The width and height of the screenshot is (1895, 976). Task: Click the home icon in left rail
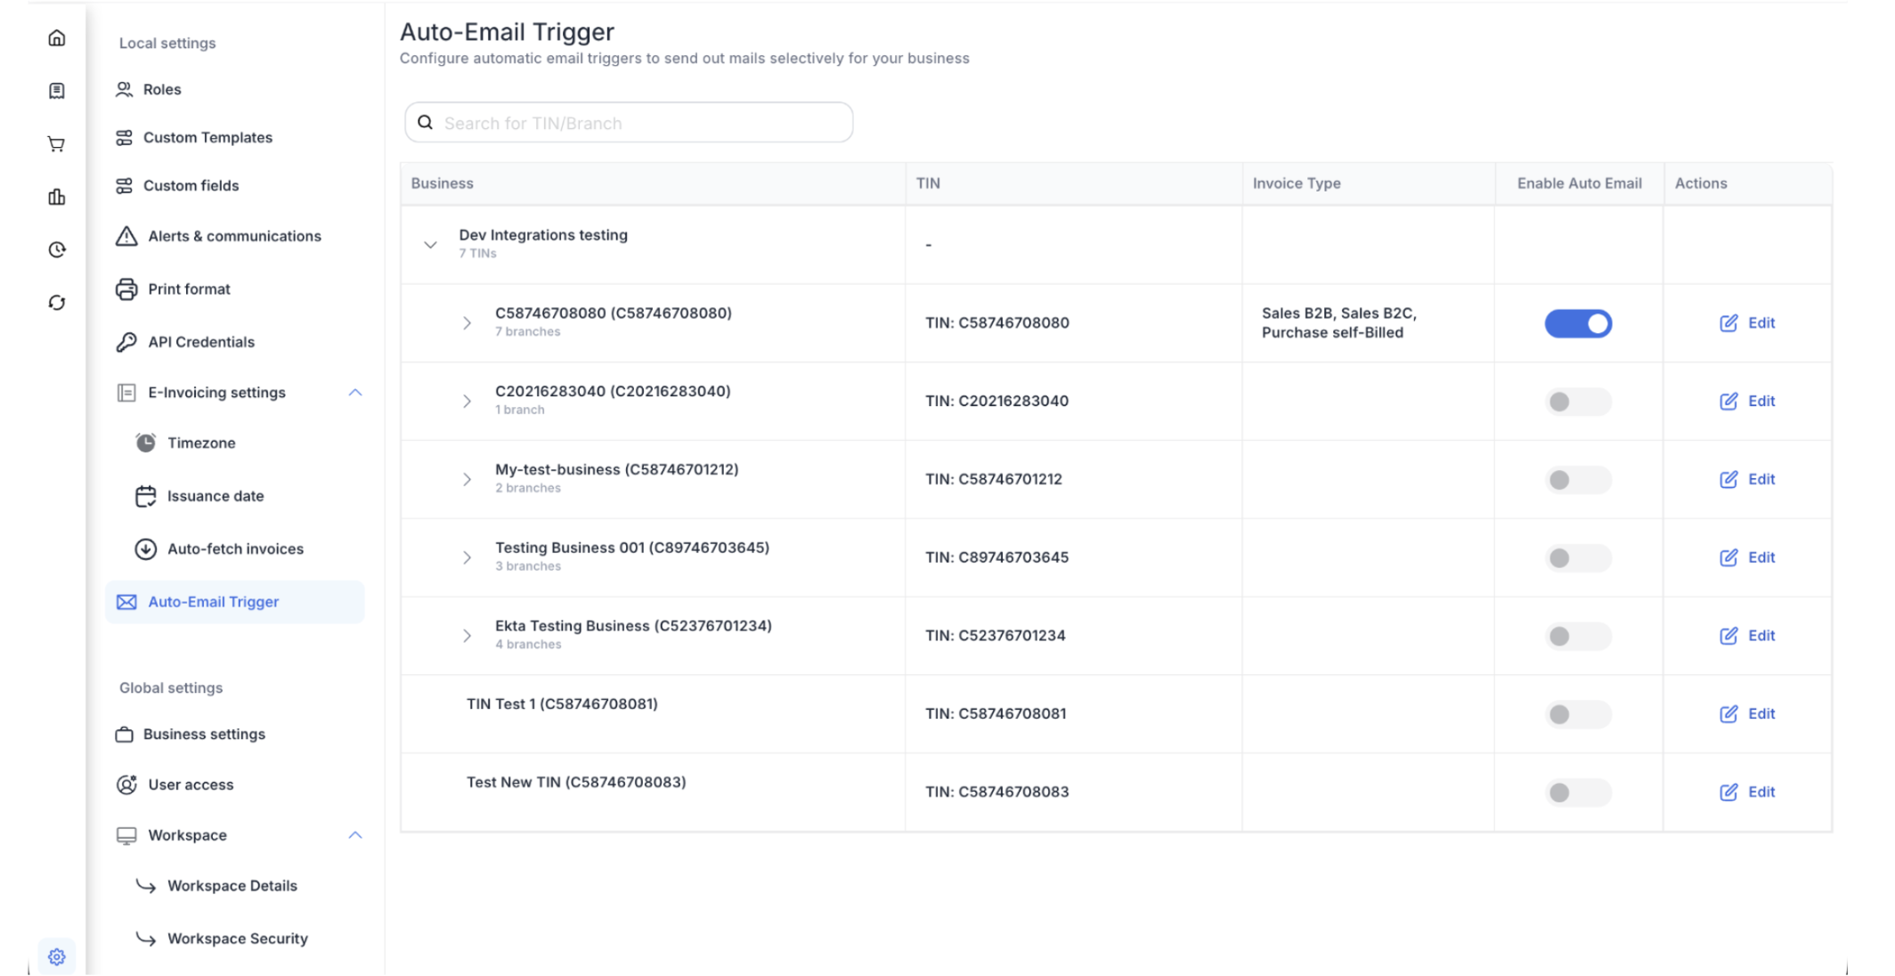(x=57, y=38)
